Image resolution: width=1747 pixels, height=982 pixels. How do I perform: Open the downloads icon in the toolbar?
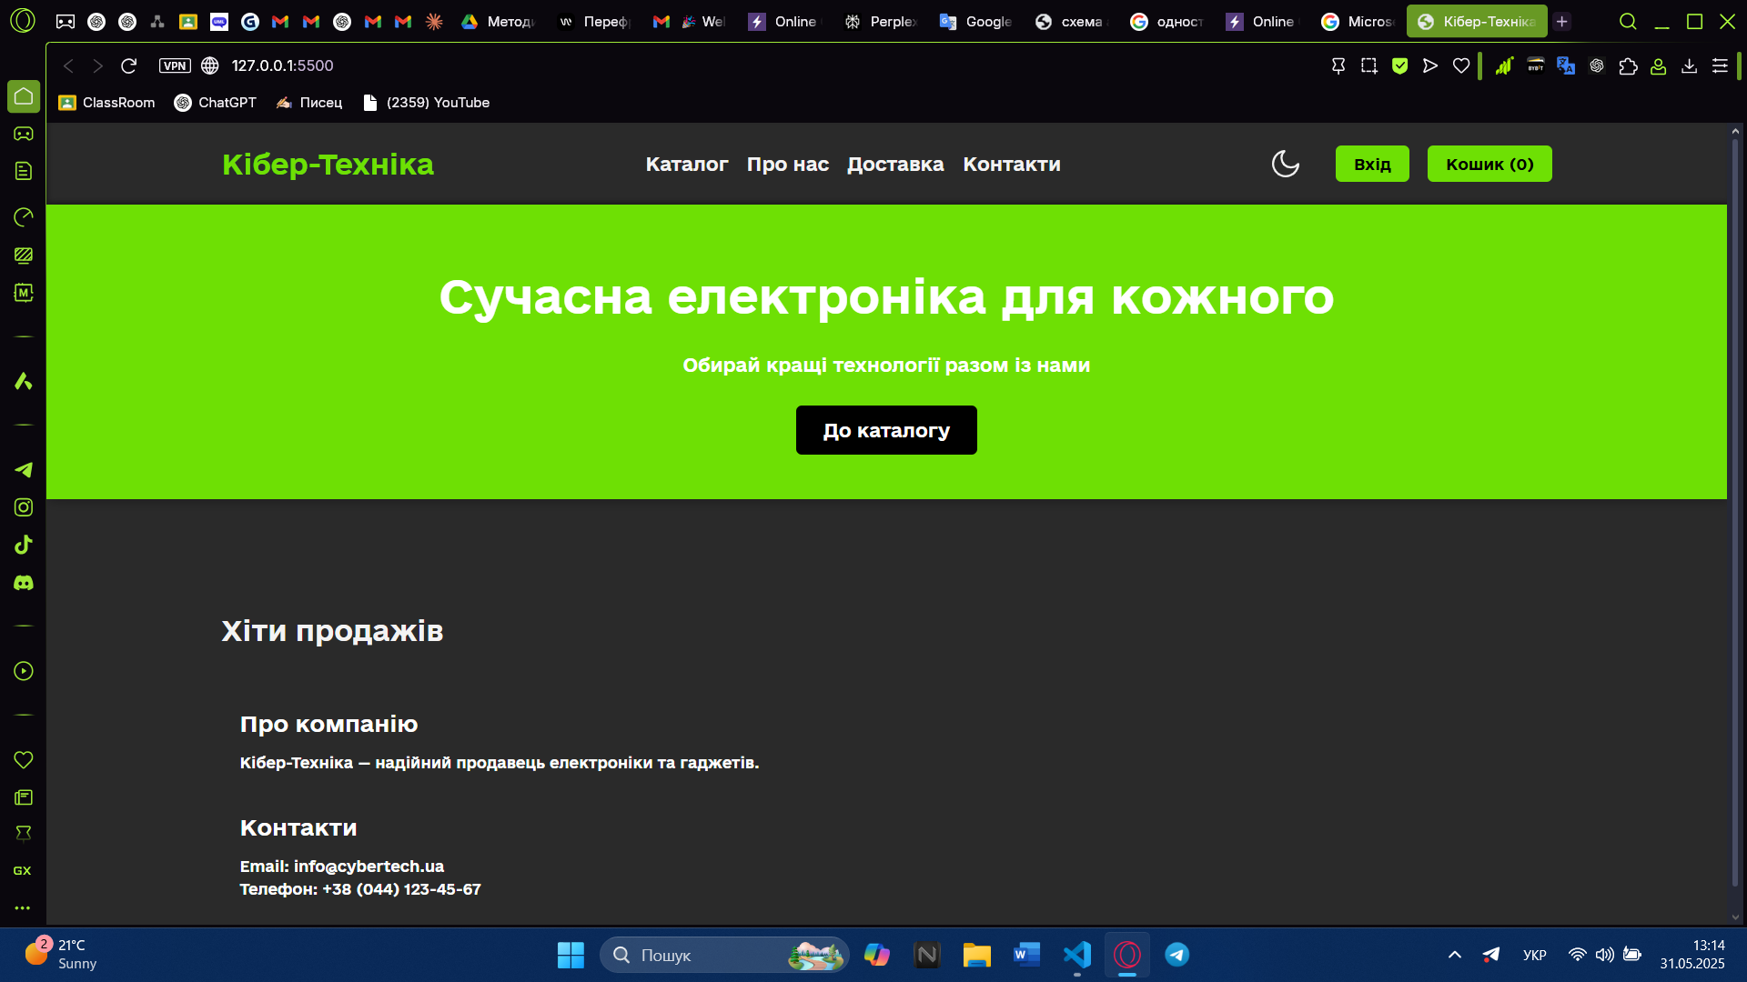pyautogui.click(x=1689, y=65)
